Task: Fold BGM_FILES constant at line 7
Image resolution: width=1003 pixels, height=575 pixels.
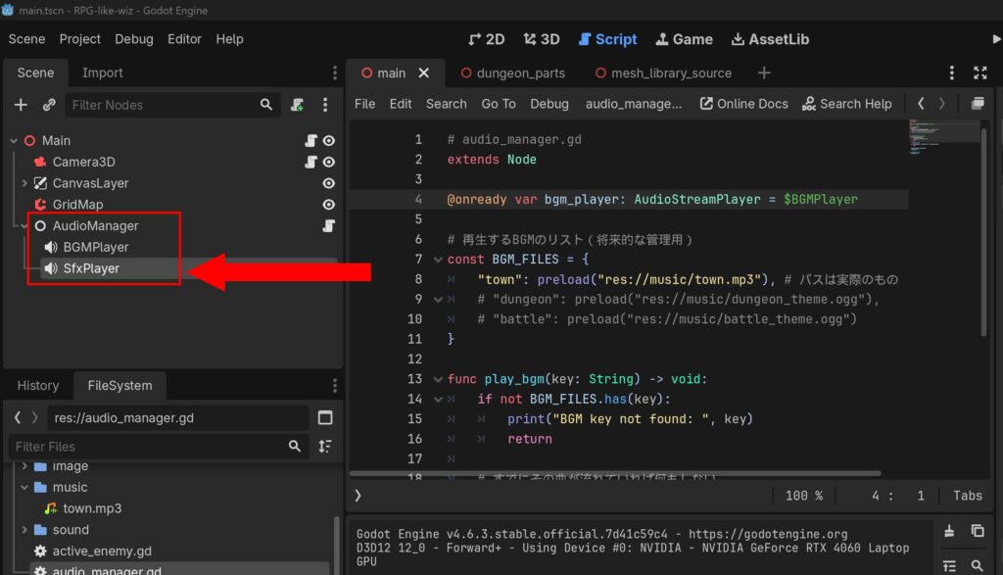Action: (438, 259)
